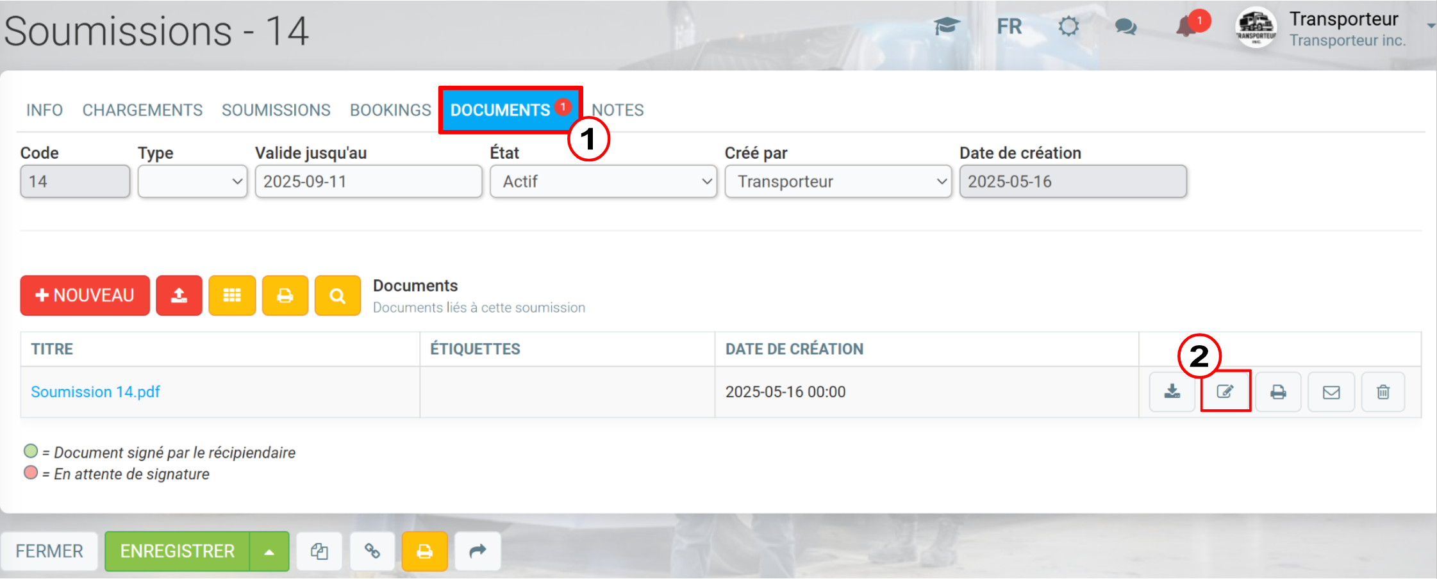Delete document using the trash icon
Viewport: 1437px width, 579px height.
tap(1383, 391)
